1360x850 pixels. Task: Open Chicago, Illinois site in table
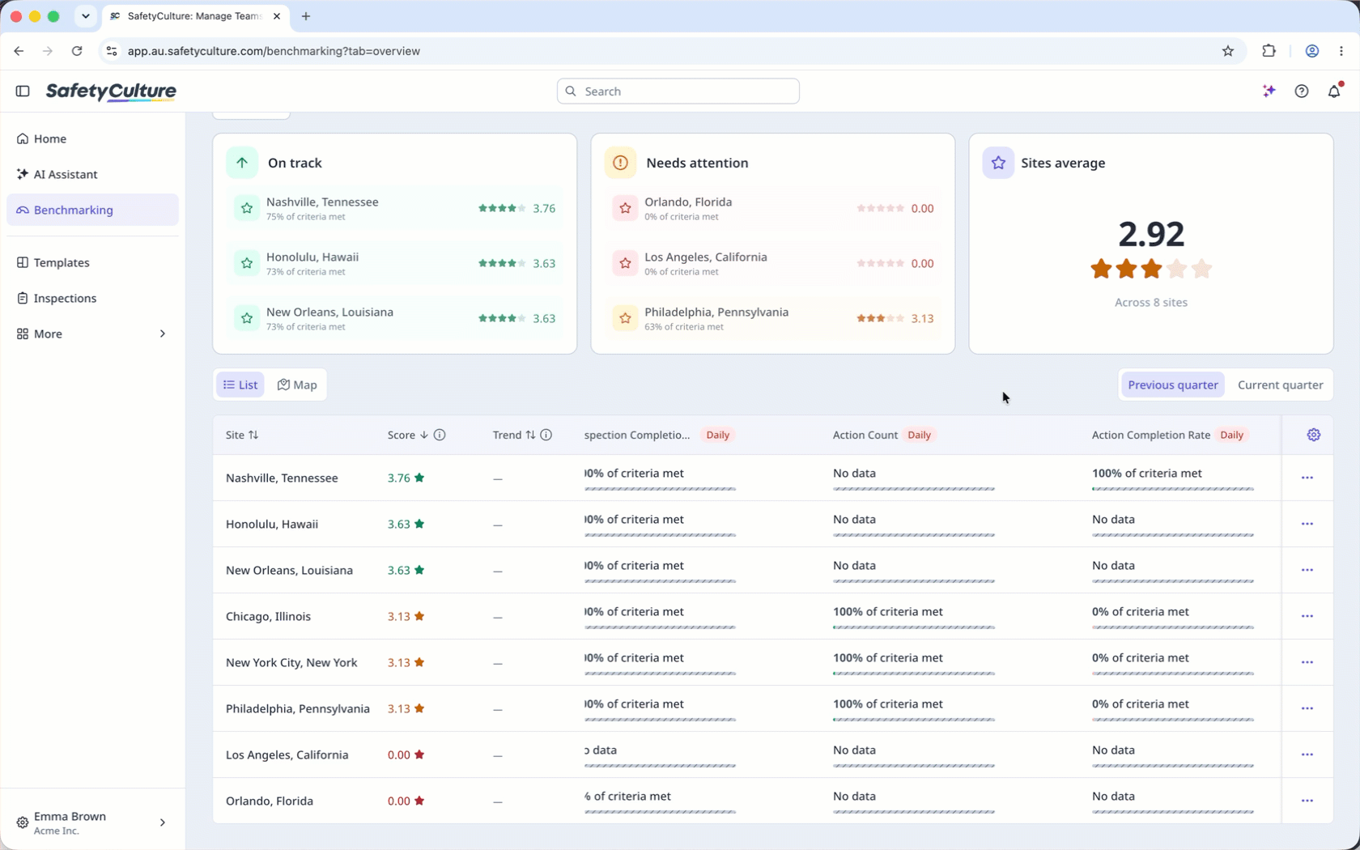(x=268, y=616)
